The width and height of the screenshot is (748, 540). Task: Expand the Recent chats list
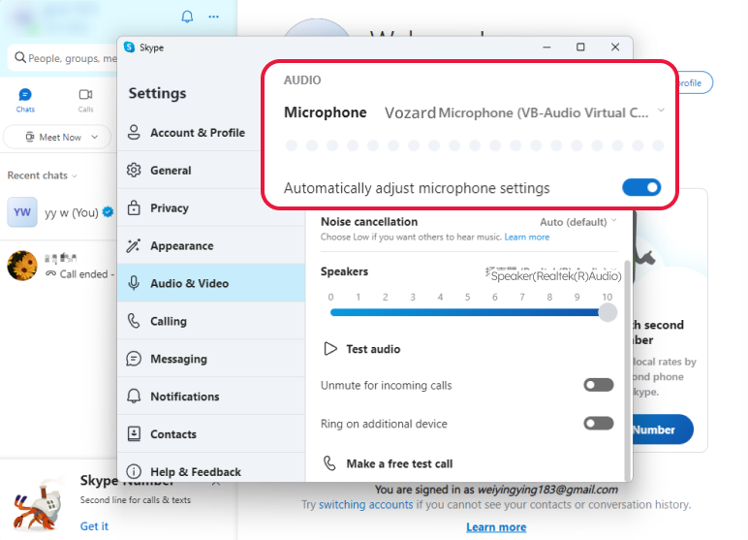tap(42, 175)
